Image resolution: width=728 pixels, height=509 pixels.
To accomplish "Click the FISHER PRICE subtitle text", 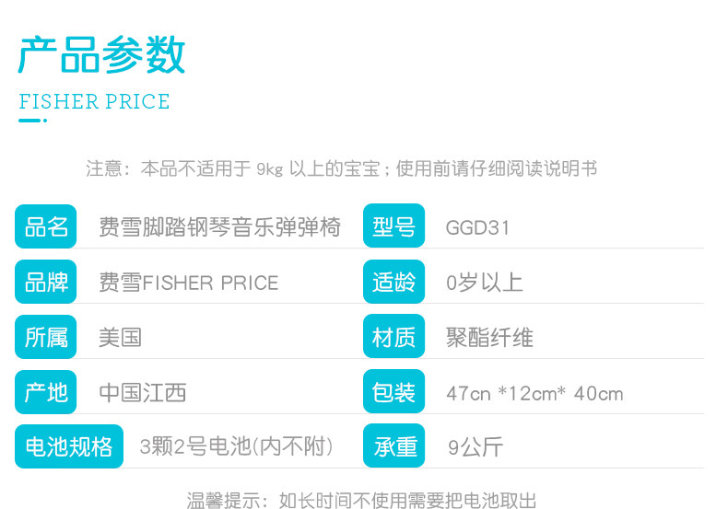I will pyautogui.click(x=95, y=101).
